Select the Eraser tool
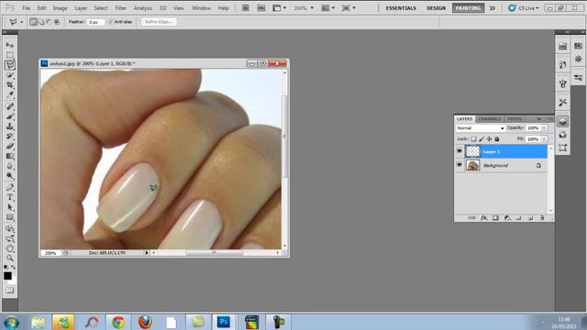587x330 pixels. click(x=10, y=147)
